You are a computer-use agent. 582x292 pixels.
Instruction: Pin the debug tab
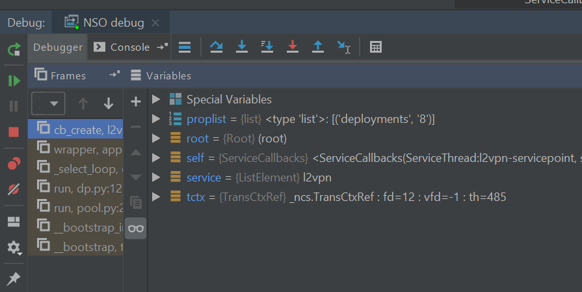[x=14, y=278]
